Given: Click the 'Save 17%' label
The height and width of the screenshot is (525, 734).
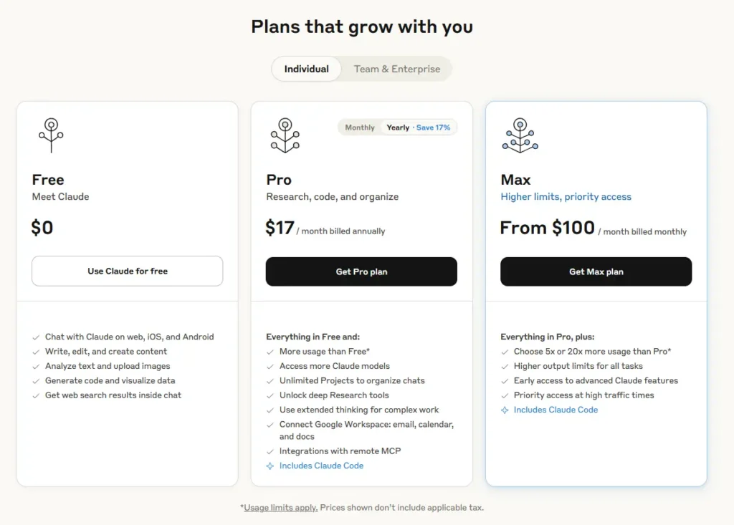Looking at the screenshot, I should (x=433, y=127).
